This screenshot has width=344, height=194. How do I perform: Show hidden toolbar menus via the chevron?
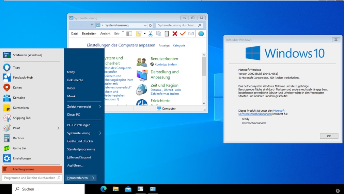pyautogui.click(x=123, y=32)
